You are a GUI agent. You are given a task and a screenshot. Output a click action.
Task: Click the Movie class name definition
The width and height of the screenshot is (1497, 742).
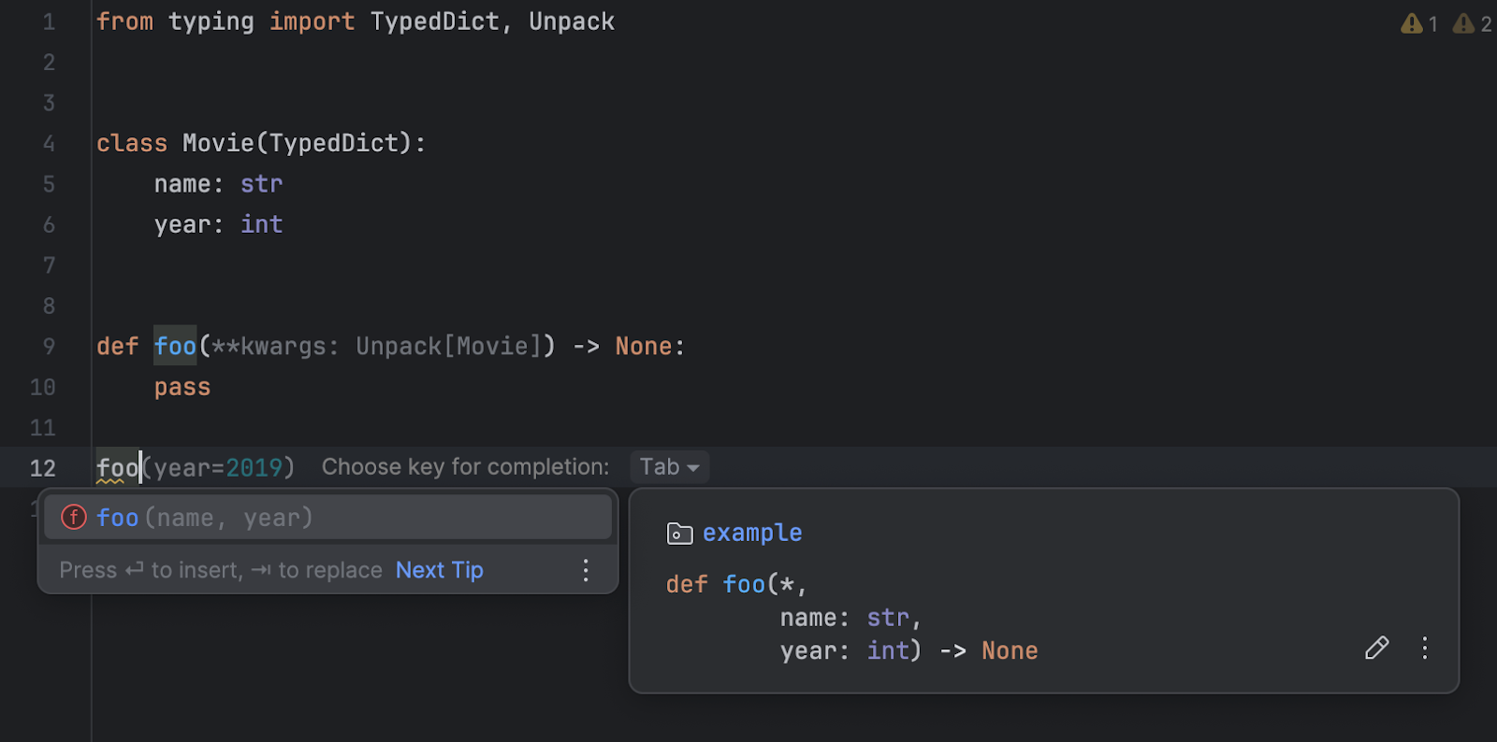[x=218, y=143]
